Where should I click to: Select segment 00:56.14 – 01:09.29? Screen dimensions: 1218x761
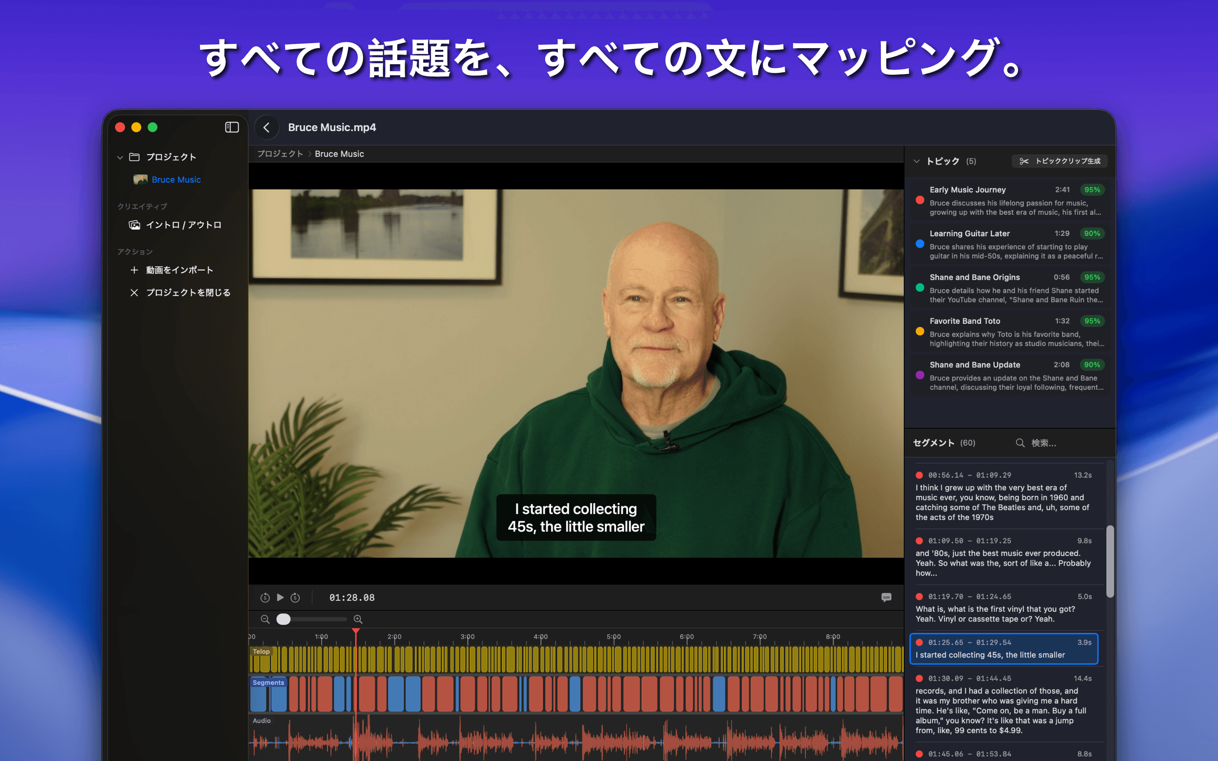point(1004,496)
